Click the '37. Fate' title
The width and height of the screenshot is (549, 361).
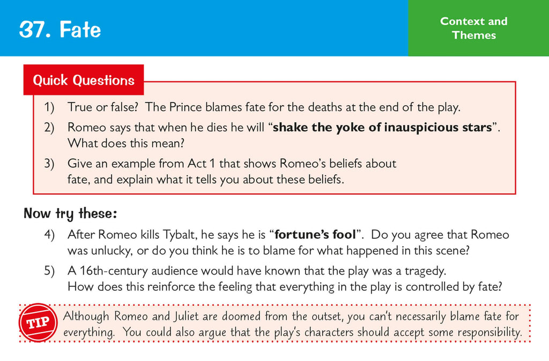coord(60,30)
